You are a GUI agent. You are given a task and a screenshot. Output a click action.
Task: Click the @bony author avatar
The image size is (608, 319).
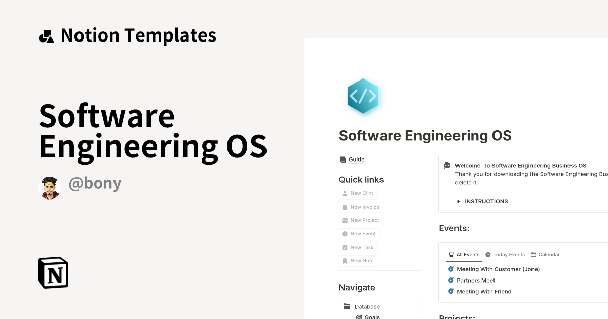pos(49,187)
